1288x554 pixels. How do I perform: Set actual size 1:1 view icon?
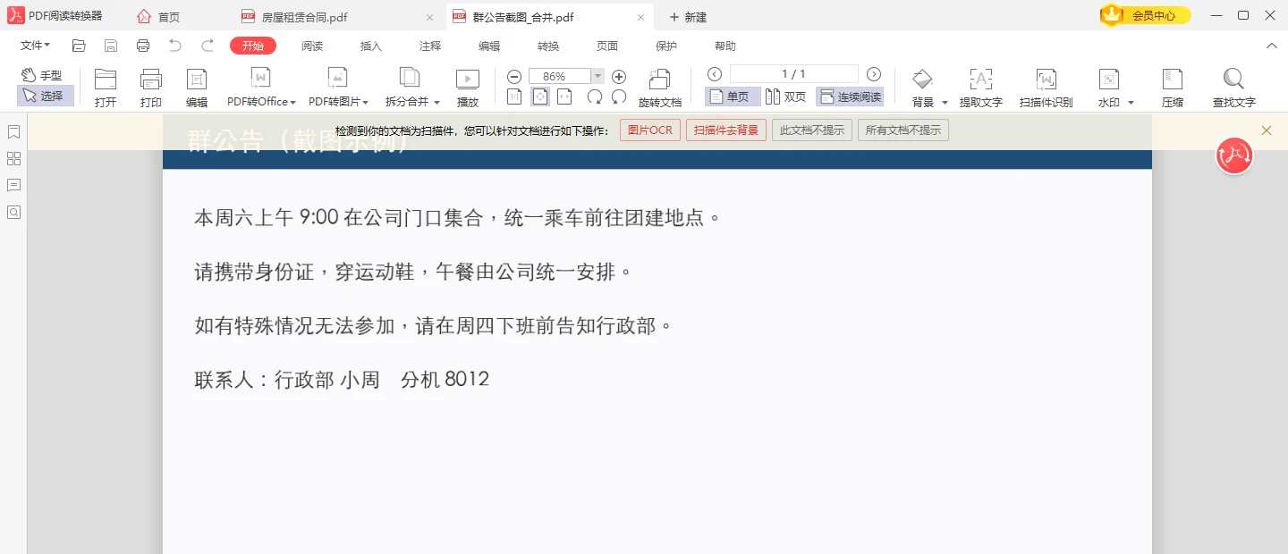pos(515,97)
